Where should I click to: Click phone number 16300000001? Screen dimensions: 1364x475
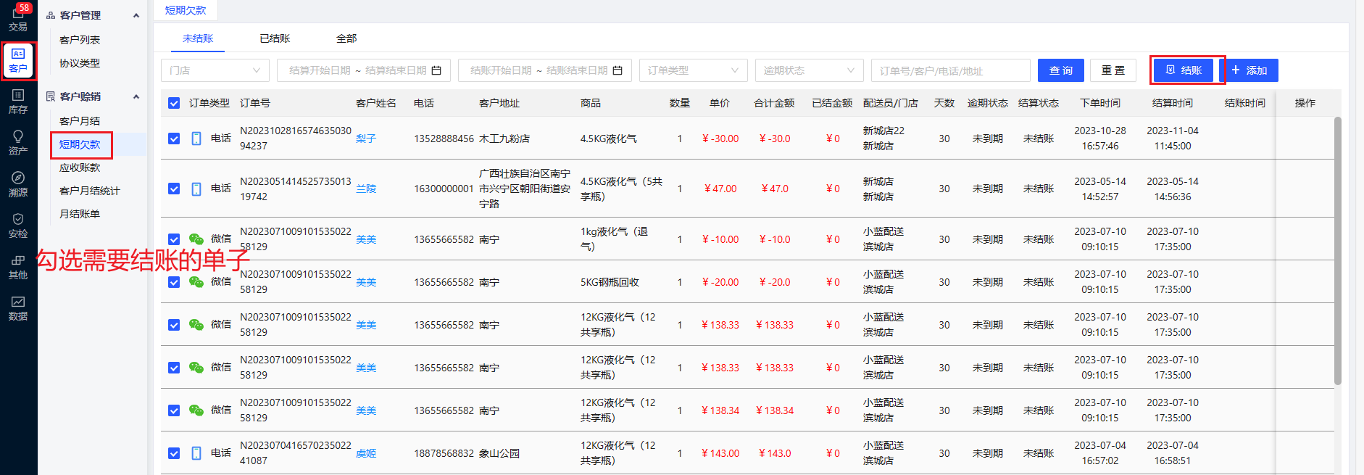click(444, 189)
